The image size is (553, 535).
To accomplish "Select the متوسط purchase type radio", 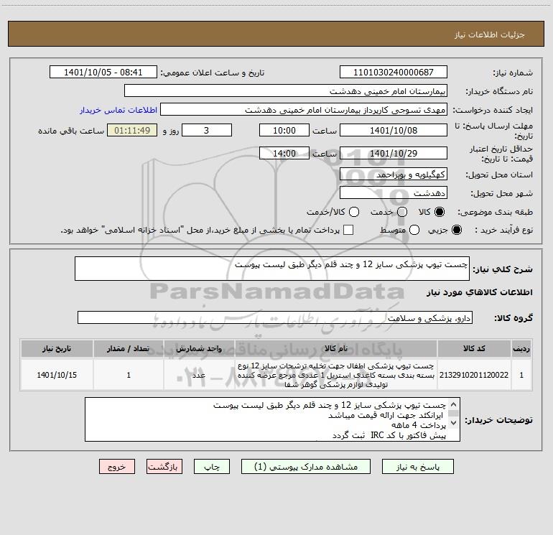I will [414, 230].
